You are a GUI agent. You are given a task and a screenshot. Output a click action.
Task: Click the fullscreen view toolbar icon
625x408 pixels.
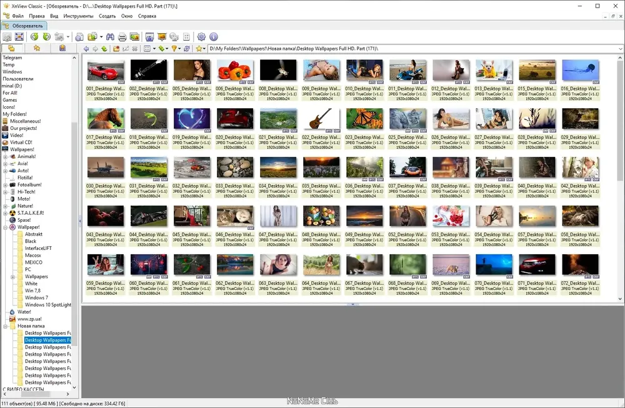[19, 37]
